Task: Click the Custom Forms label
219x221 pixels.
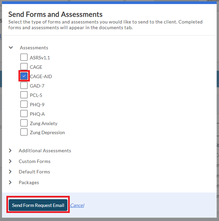Action: point(35,161)
